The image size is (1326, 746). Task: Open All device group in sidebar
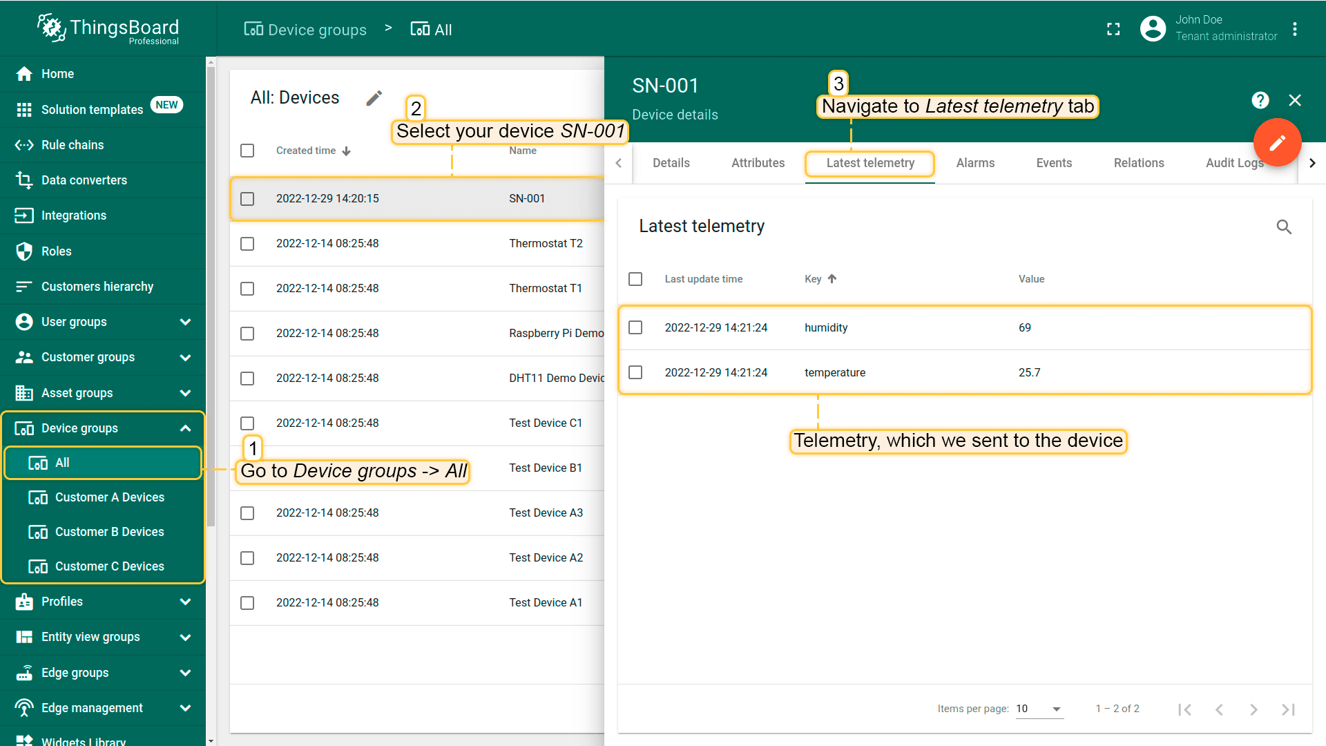103,463
